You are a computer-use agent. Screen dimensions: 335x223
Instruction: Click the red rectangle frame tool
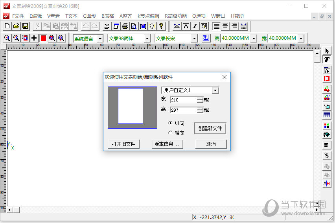click(x=327, y=79)
